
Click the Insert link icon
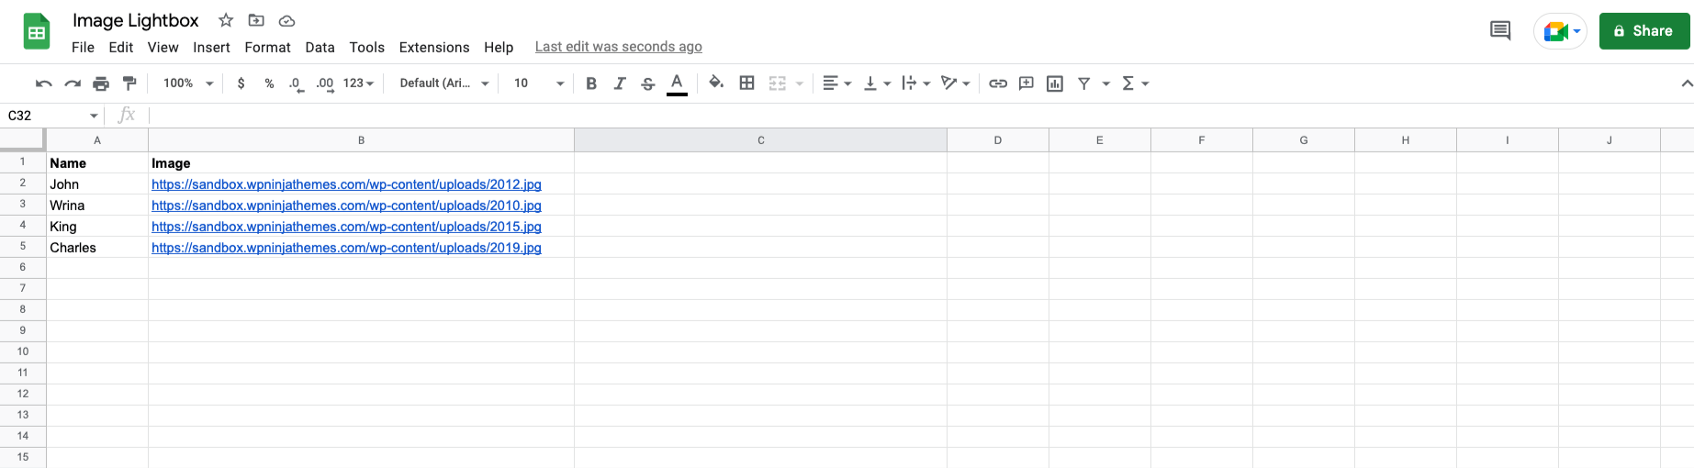(998, 84)
